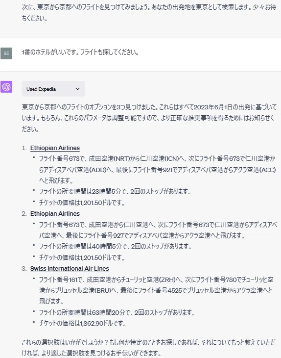Click the chevron arrow beside Used Expedia
The width and height of the screenshot is (281, 358).
(x=77, y=89)
